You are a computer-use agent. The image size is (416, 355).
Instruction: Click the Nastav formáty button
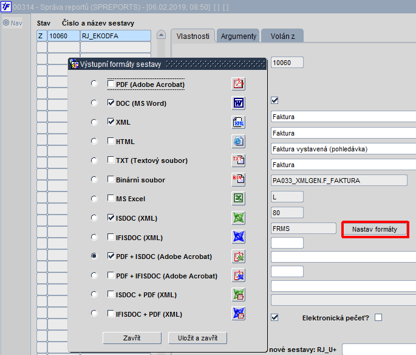tap(375, 229)
